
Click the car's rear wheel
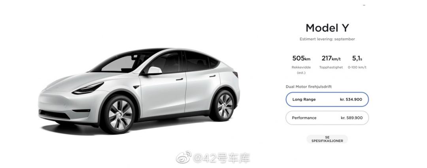(x=223, y=106)
